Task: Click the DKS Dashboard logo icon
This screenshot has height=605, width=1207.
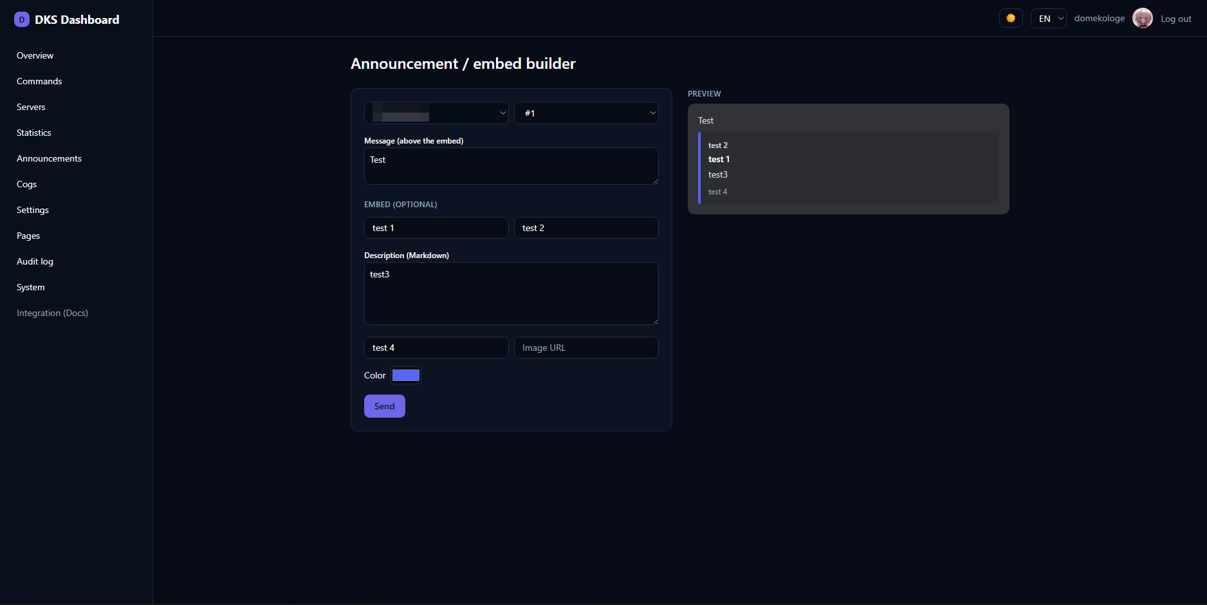Action: click(x=22, y=19)
